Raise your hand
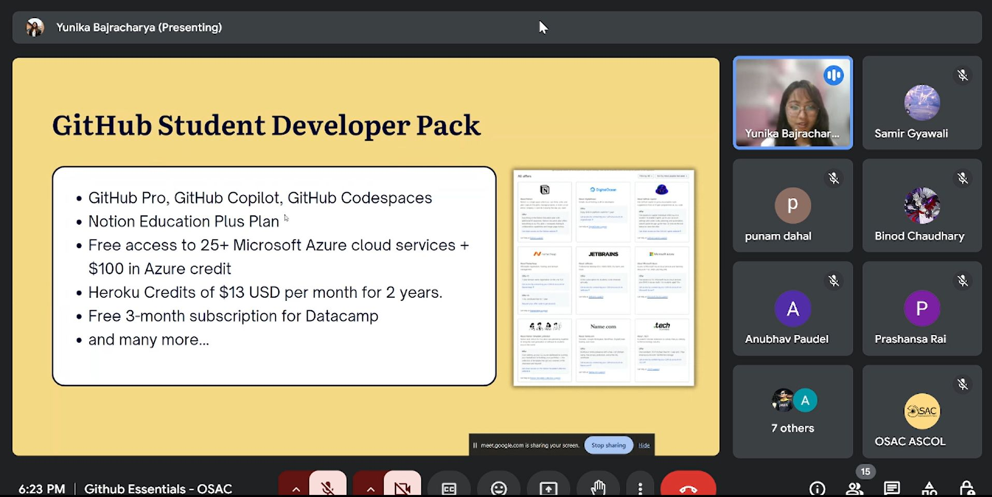The height and width of the screenshot is (497, 992). [598, 488]
